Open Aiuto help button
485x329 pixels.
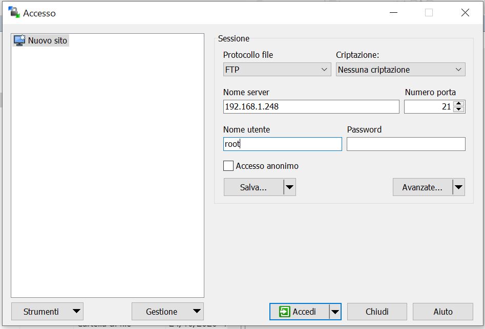(442, 312)
